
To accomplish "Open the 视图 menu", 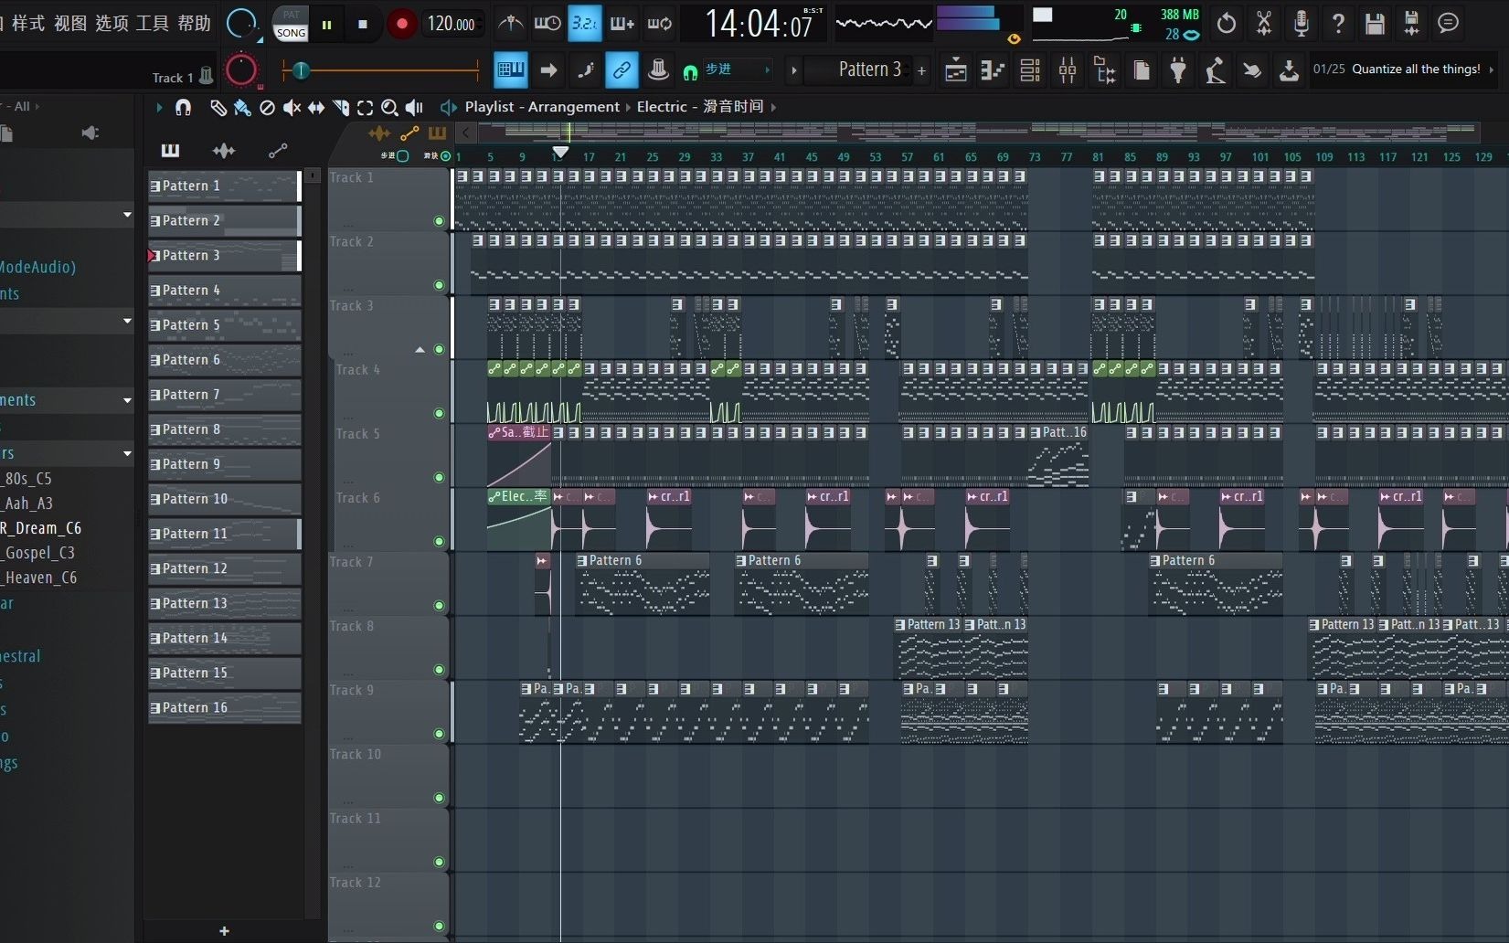I will [70, 23].
